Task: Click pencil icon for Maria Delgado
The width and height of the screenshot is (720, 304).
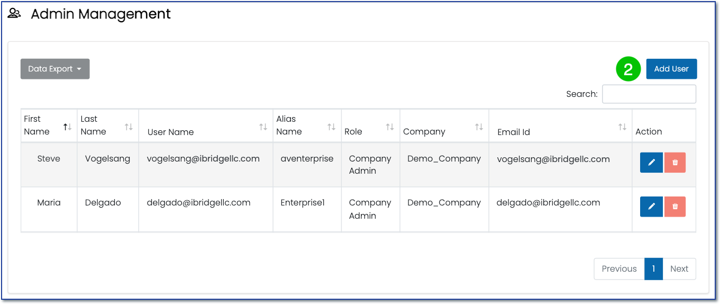Action: [x=651, y=207]
